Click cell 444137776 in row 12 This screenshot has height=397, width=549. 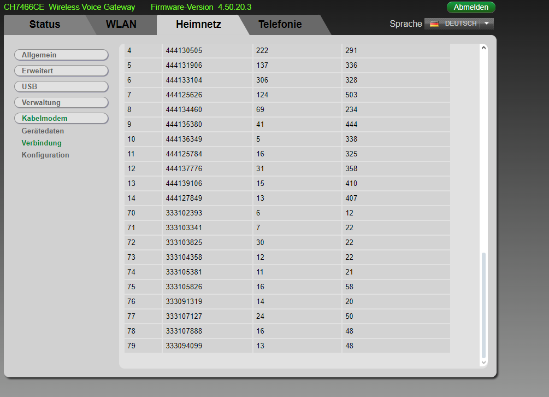(x=207, y=168)
